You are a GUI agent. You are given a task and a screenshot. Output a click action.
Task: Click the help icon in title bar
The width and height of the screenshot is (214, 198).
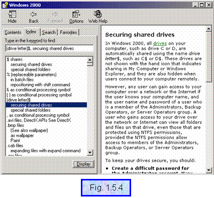pyautogui.click(x=5, y=5)
